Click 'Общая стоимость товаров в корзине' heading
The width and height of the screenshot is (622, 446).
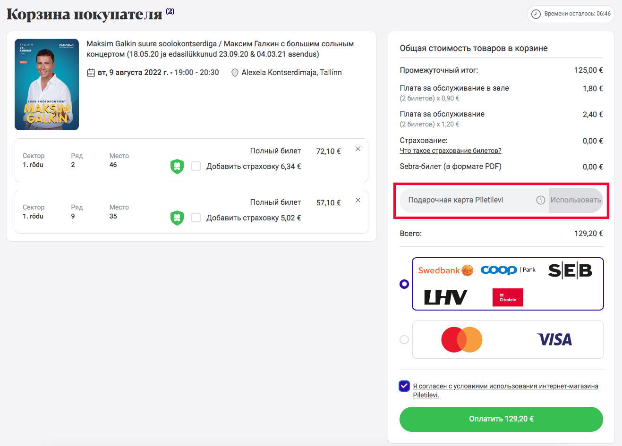click(474, 48)
